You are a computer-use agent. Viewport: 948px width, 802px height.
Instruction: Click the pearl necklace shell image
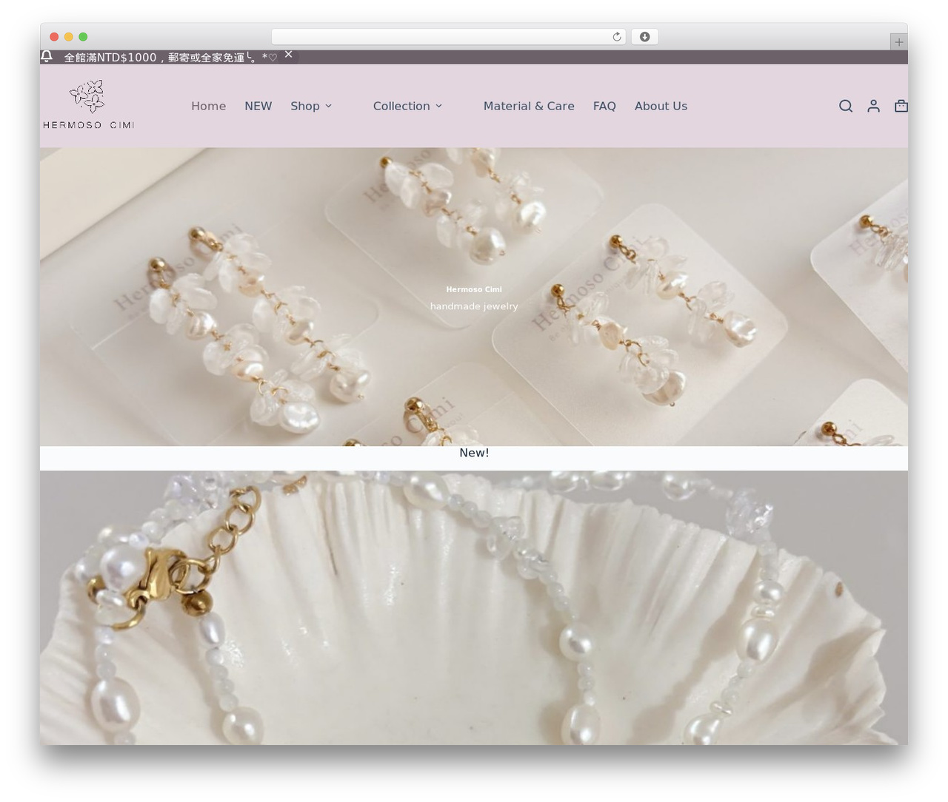[474, 607]
